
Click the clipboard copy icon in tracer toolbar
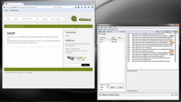click(162, 32)
